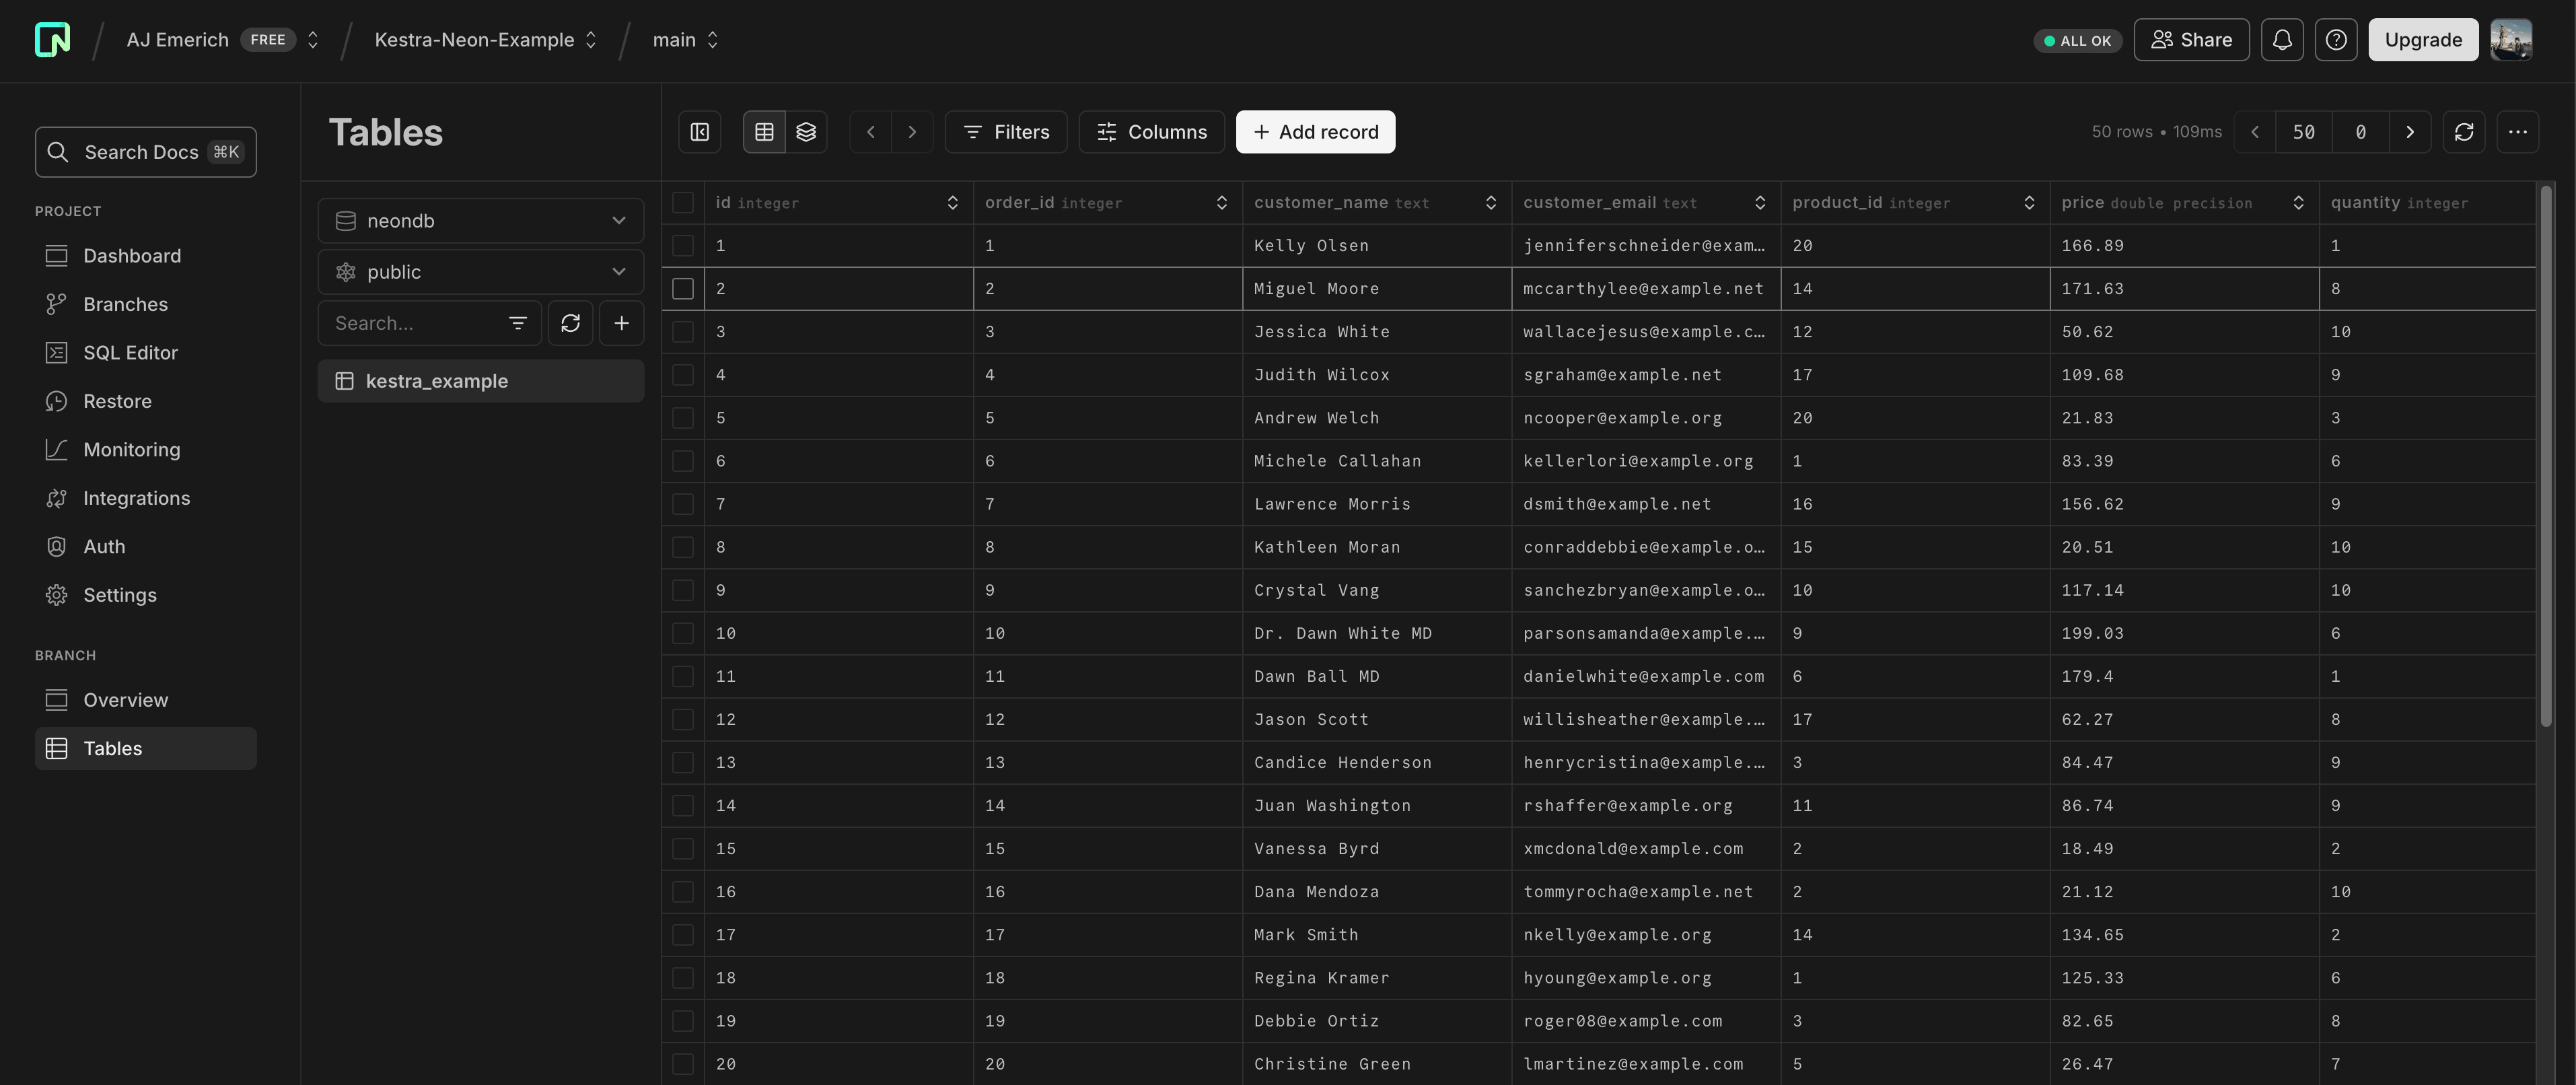Toggle the select-all rows header checkbox
The height and width of the screenshot is (1085, 2576).
[683, 203]
